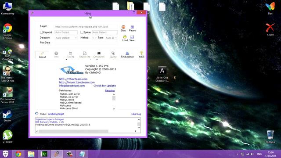This screenshot has height=158, width=281.
Task: Open the MD5 tab
Action: tap(141, 54)
